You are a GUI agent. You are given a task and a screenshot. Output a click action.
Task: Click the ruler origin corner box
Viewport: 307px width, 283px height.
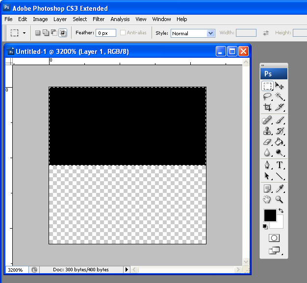tap(9, 61)
